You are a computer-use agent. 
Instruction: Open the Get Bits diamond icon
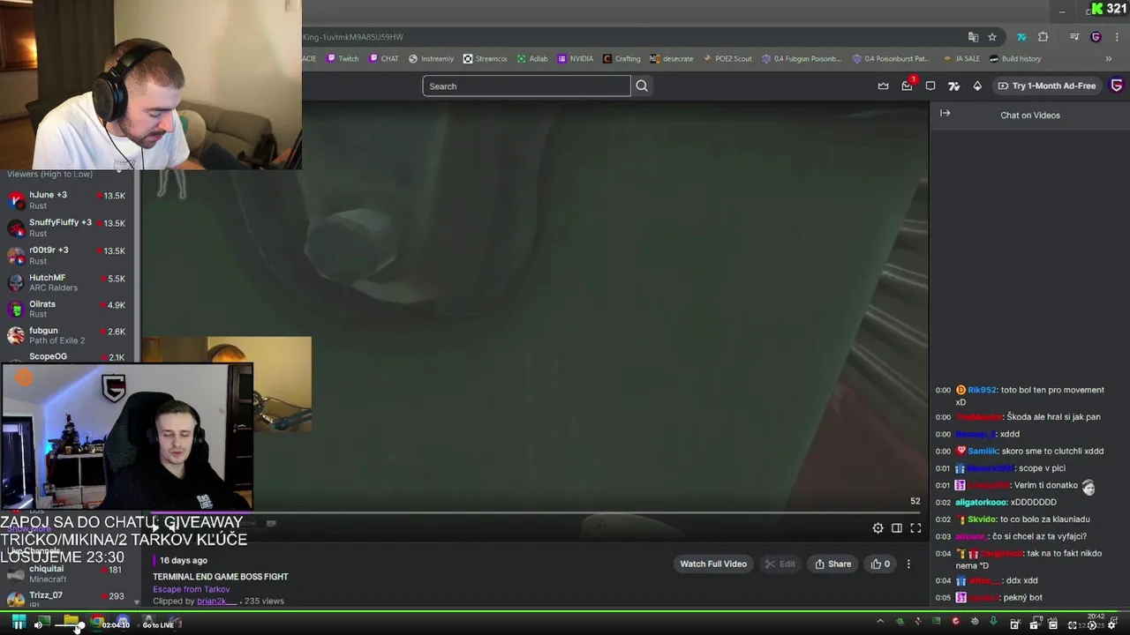(x=977, y=86)
